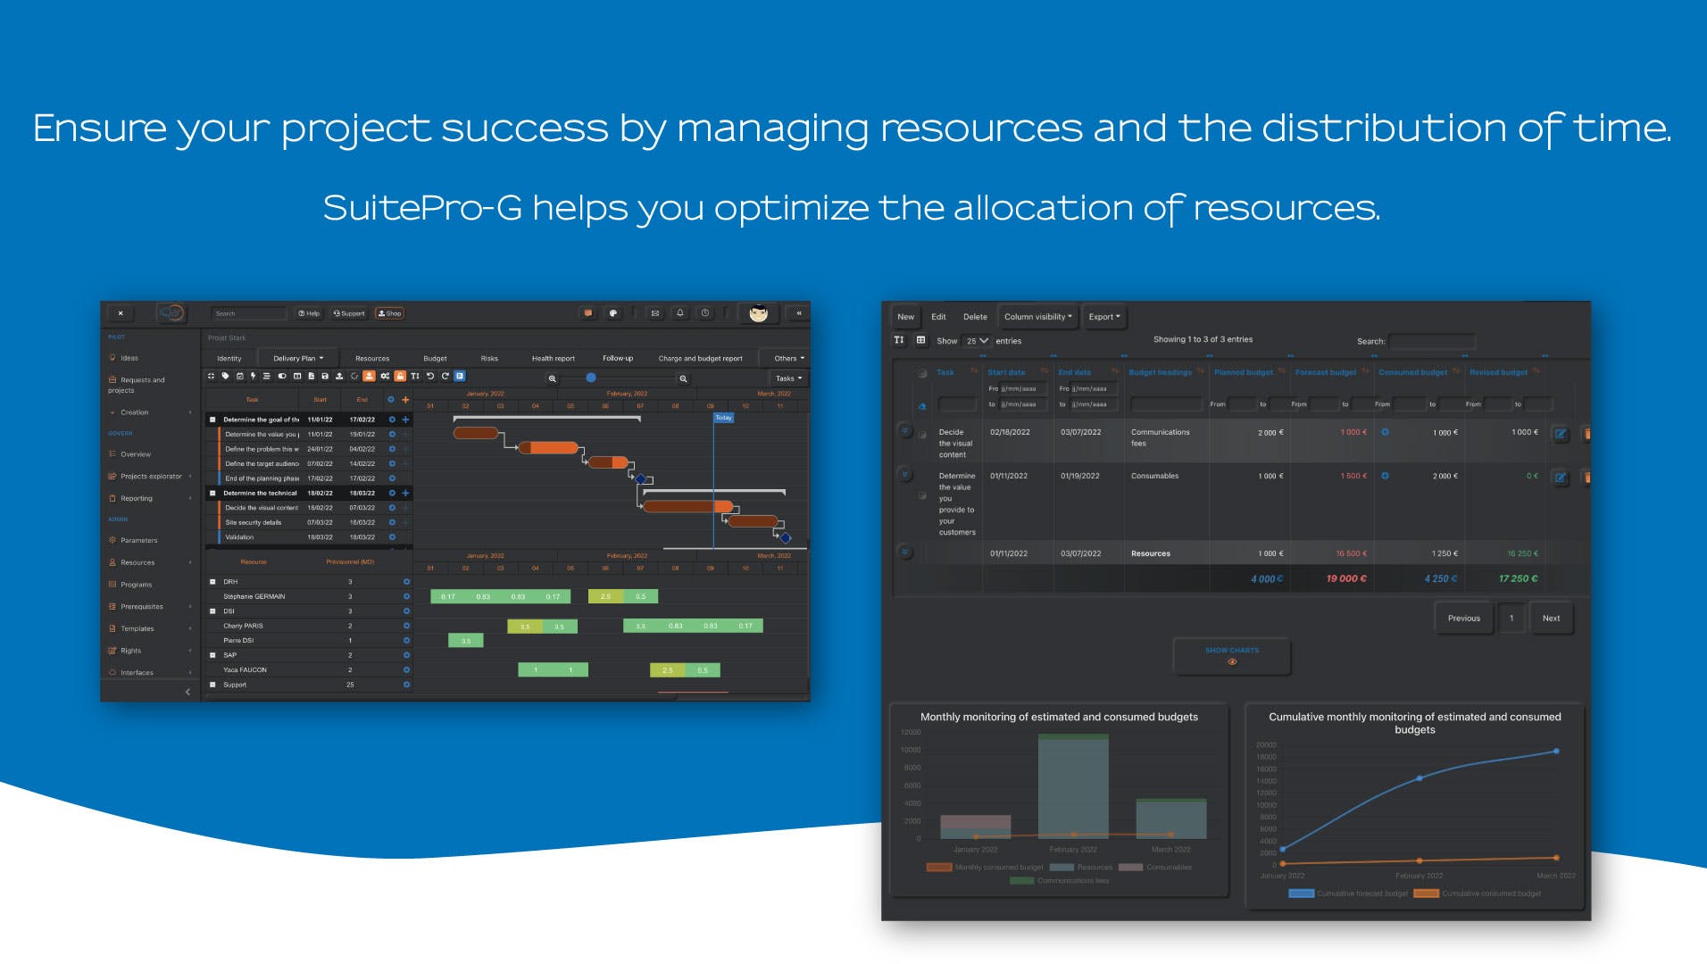Click the Delete button in budget table
Image resolution: width=1707 pixels, height=964 pixels.
[x=975, y=317]
